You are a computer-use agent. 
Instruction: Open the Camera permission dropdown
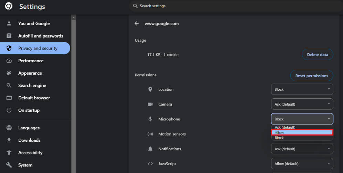302,104
